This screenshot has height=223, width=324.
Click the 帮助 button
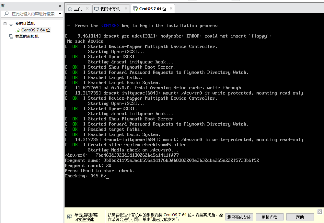[x=300, y=217]
